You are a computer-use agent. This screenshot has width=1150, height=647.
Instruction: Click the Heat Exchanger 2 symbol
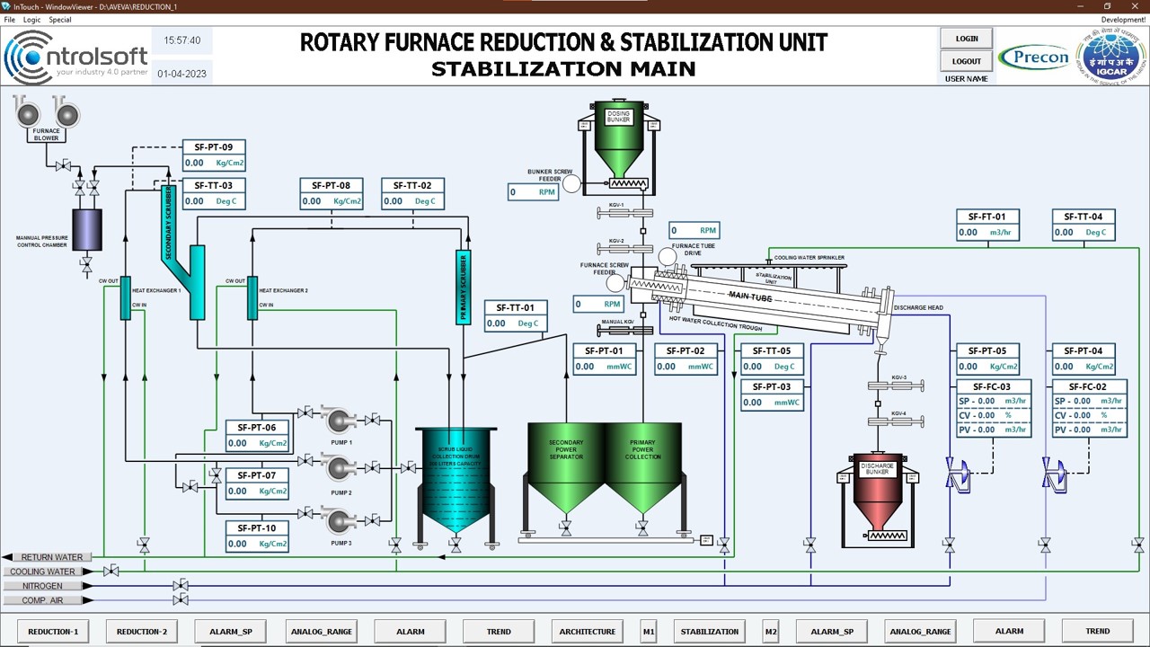253,297
